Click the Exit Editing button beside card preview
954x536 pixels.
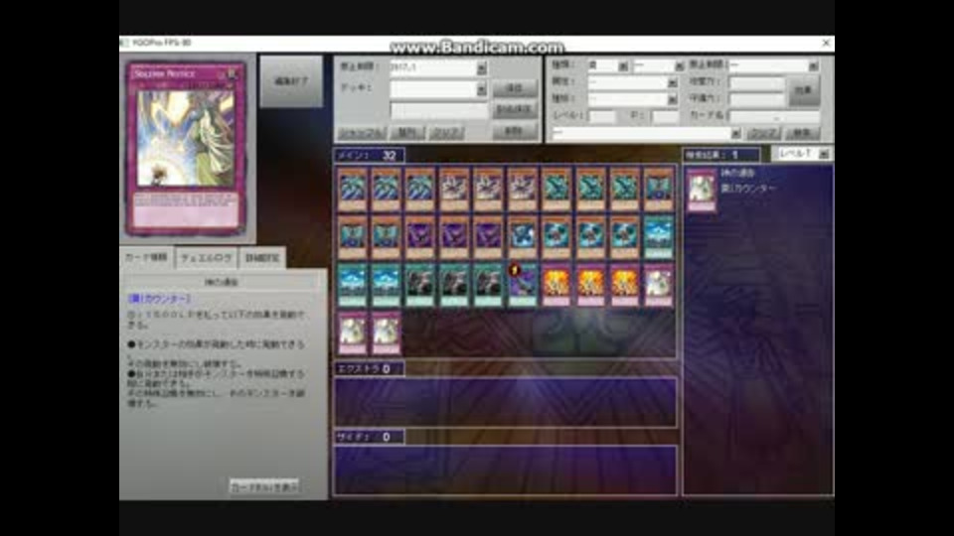(x=291, y=81)
